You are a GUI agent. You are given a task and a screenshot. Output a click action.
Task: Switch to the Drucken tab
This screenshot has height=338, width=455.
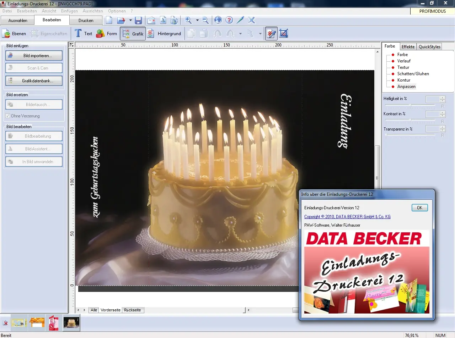click(86, 21)
